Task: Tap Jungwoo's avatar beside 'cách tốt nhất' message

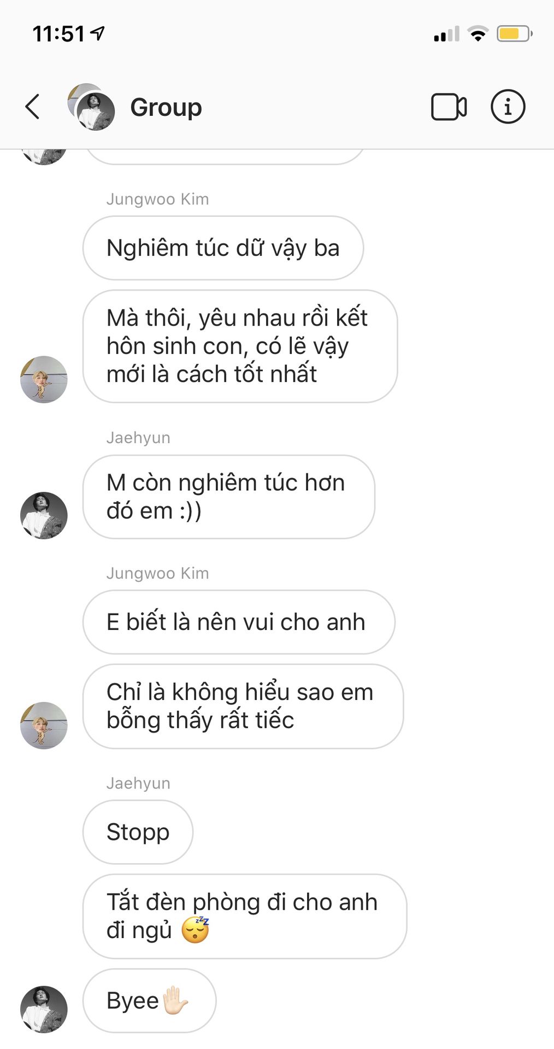Action: point(44,380)
